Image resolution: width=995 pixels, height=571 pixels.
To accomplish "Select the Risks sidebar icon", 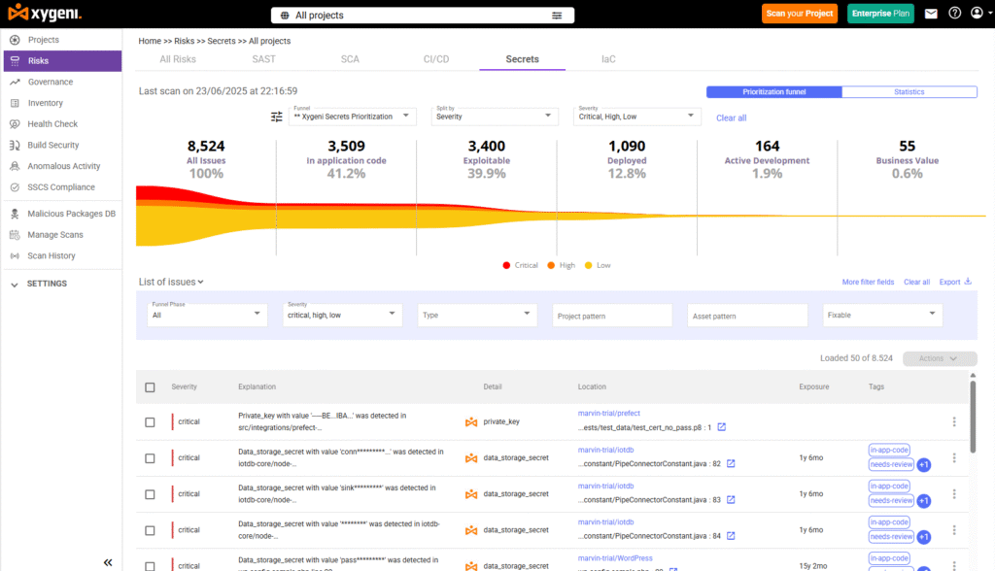I will [15, 61].
